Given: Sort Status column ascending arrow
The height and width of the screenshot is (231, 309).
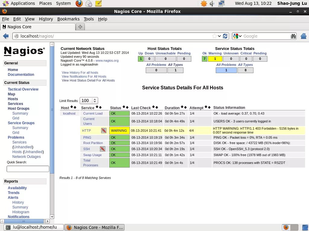Looking at the screenshot, I should [x=124, y=107].
